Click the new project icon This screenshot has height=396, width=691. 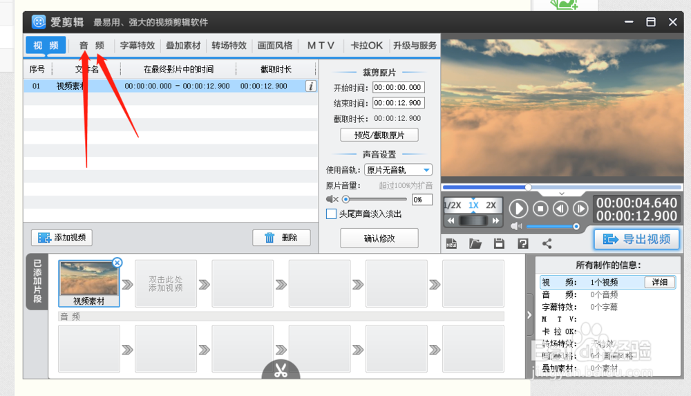click(452, 243)
